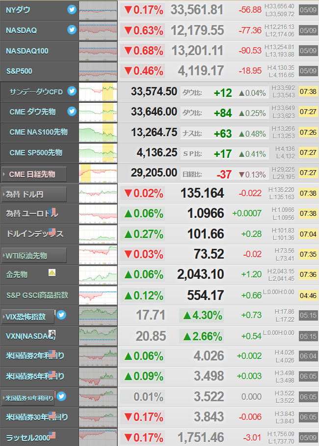This screenshot has height=446, width=319.
Task: Click the ドル円 rate 135.164
Action: [202, 193]
